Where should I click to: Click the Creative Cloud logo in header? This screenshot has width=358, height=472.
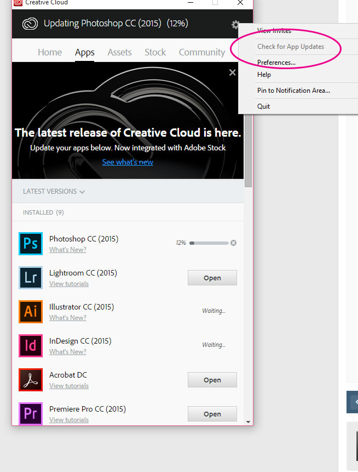pyautogui.click(x=30, y=24)
